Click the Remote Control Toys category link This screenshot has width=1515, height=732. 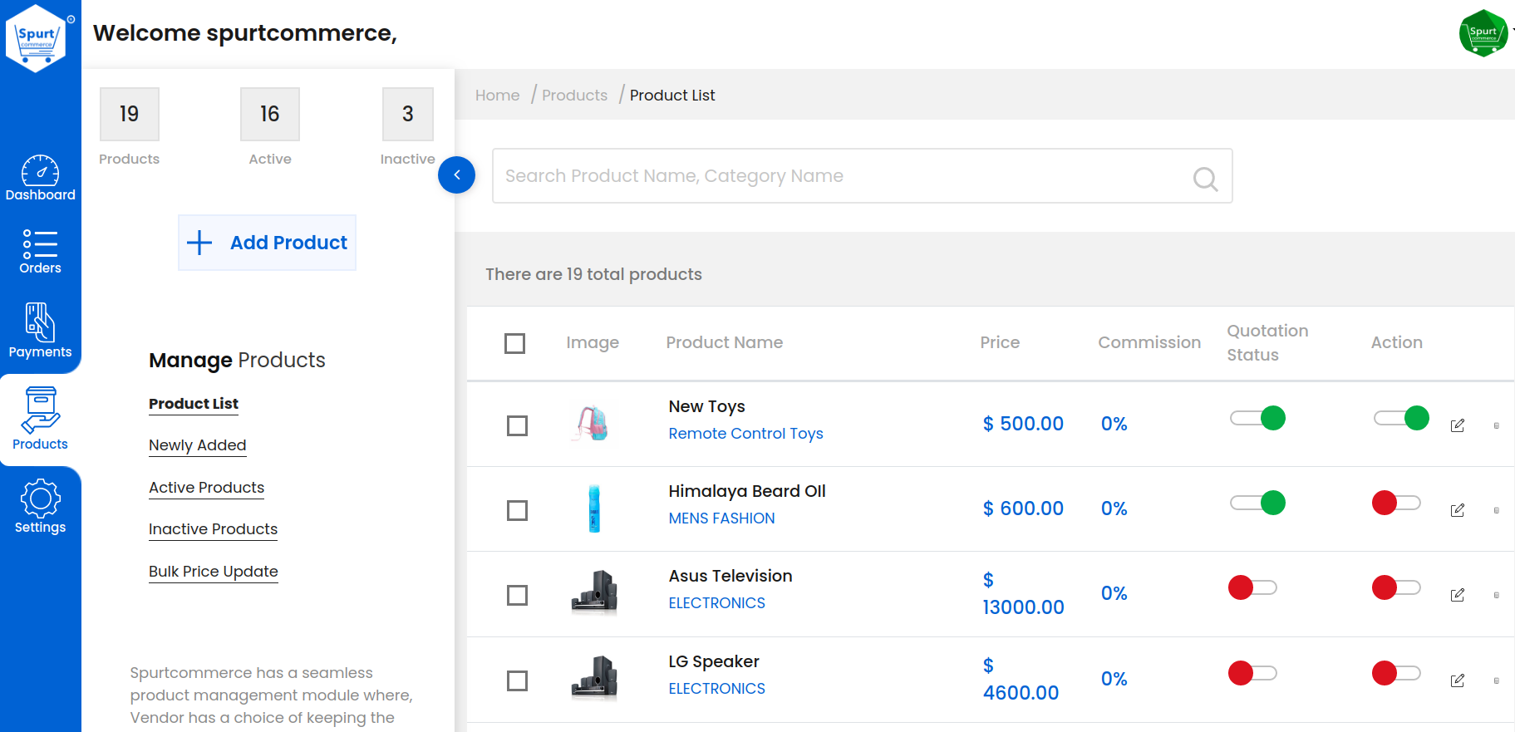coord(746,434)
